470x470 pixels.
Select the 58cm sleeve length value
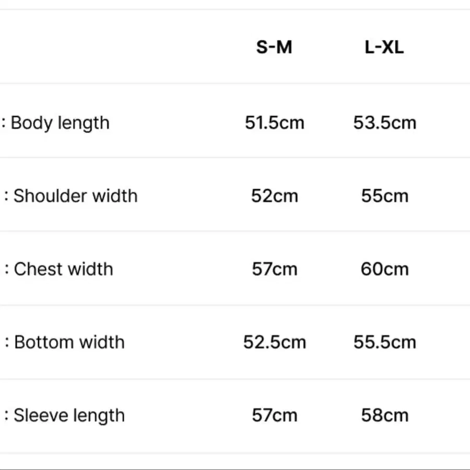[385, 416]
